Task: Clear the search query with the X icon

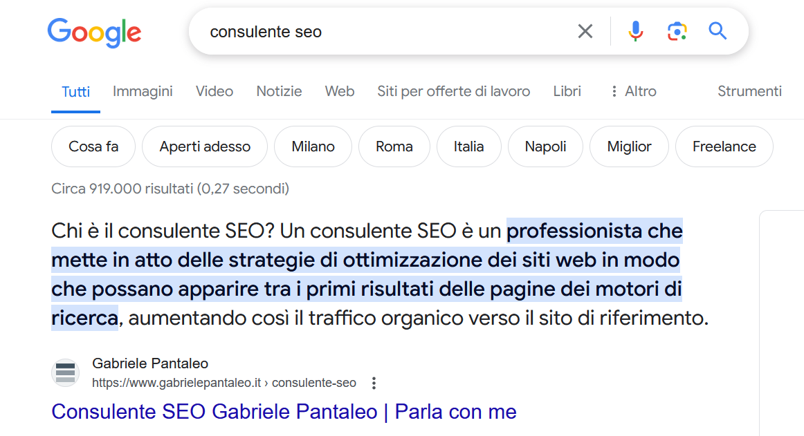Action: coord(585,30)
